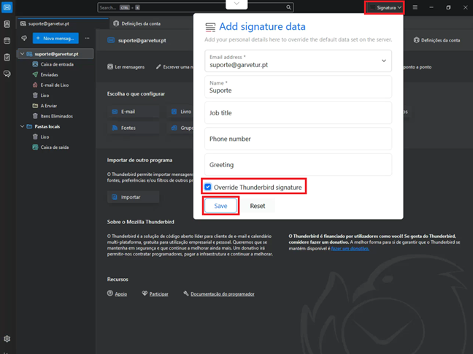Open the Signatura toolbar dropdown
473x354 pixels.
pyautogui.click(x=386, y=7)
